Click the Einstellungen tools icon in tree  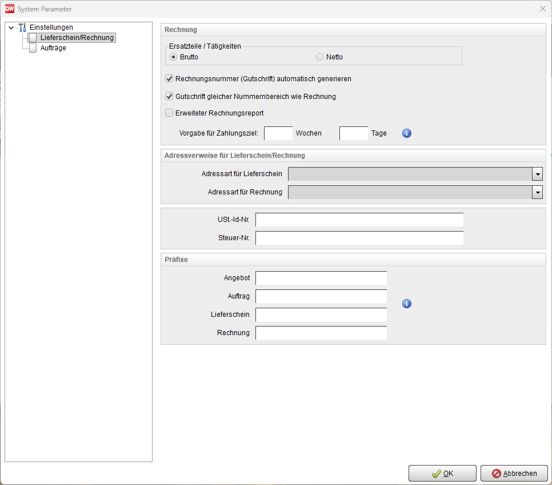23,27
